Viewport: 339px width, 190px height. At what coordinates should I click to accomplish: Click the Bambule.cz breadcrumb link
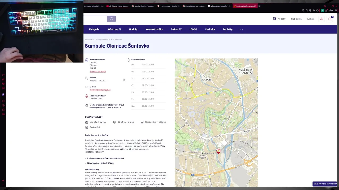(90, 39)
